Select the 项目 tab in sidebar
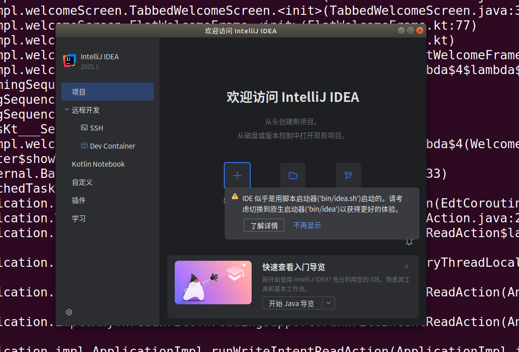Screen dimensions: 519x352 pyautogui.click(x=108, y=92)
